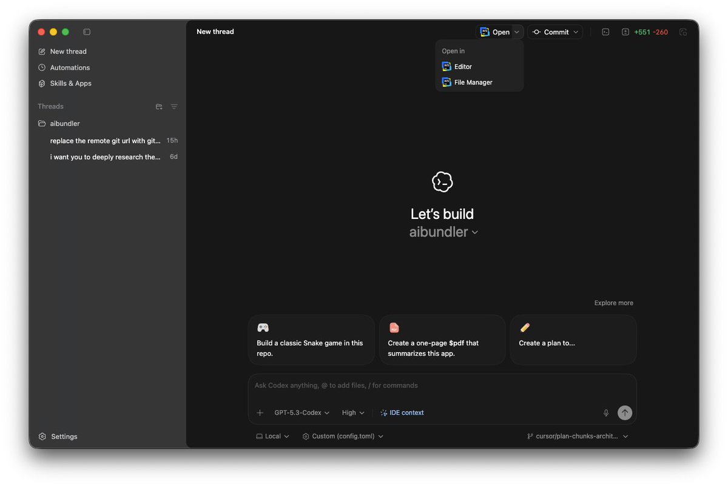728x487 pixels.
Task: Open the Automations section
Action: 64,67
